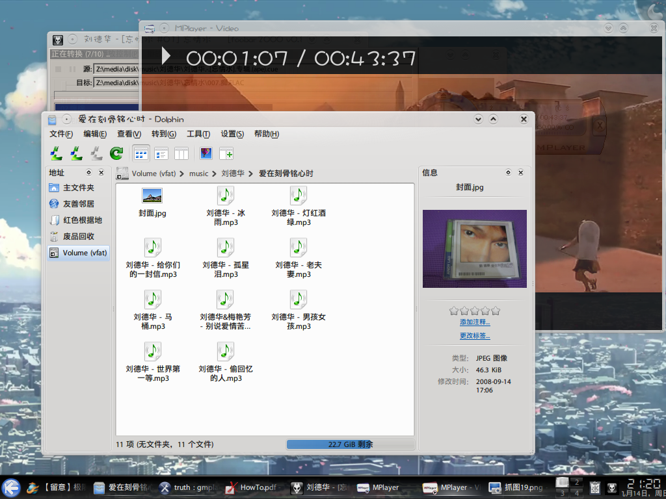Click the first green Back arrow in Dolphin toolbar

56,153
